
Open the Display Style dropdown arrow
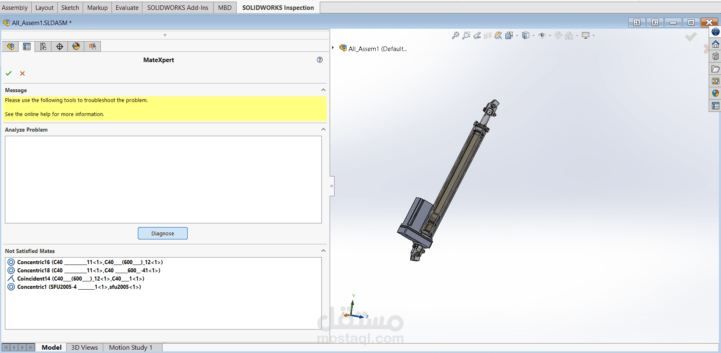(x=534, y=36)
